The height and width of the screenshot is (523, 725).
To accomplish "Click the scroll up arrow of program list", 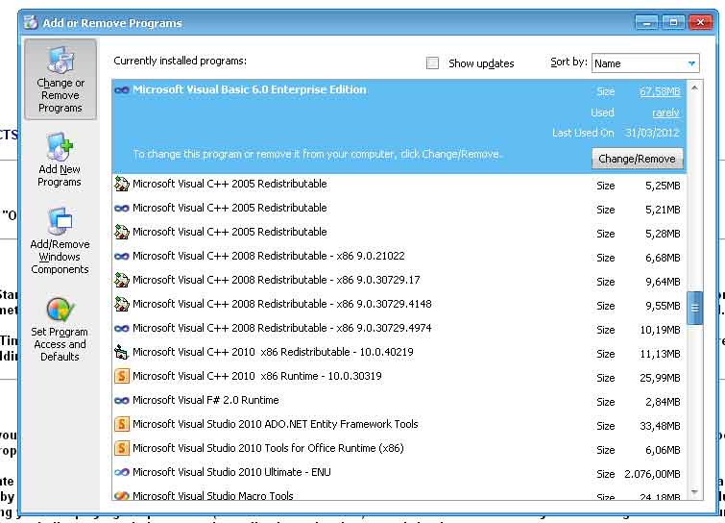I will 694,87.
